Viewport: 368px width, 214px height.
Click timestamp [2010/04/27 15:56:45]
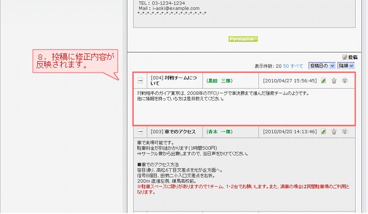[x=289, y=80]
